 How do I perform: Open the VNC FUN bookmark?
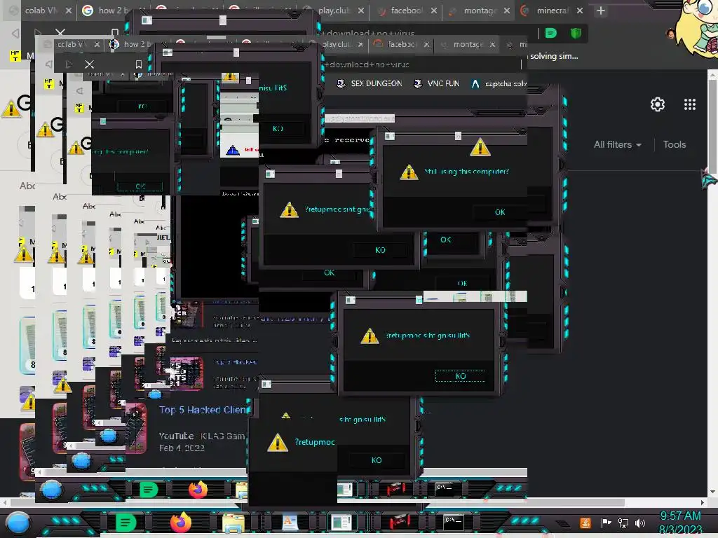click(437, 83)
